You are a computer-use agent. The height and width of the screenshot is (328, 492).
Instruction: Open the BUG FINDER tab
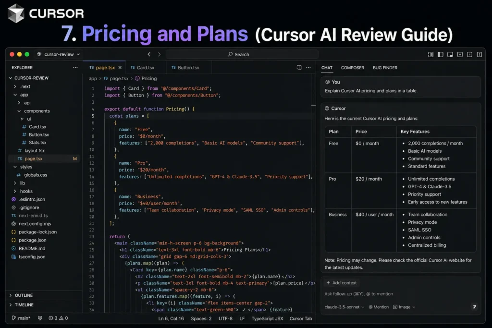(385, 68)
